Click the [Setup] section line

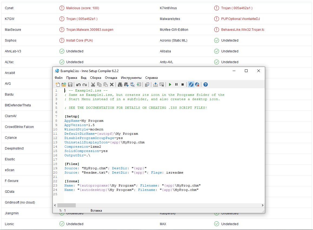pyautogui.click(x=72, y=116)
